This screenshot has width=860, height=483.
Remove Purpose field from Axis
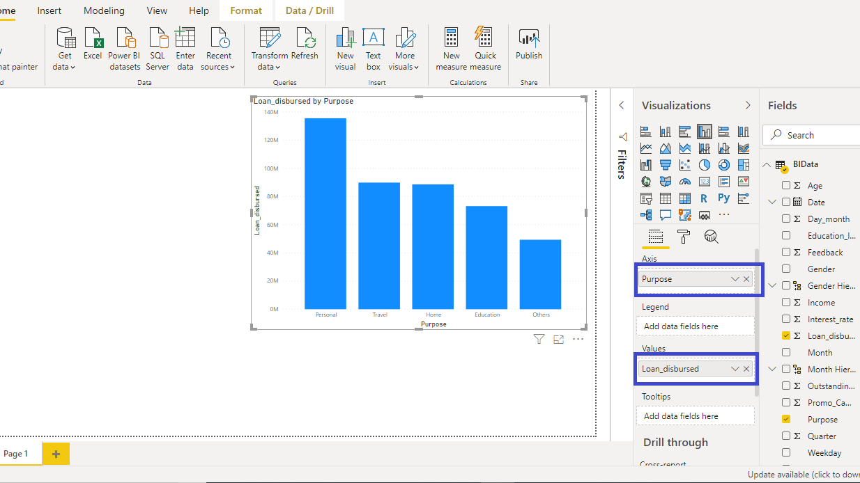(746, 279)
